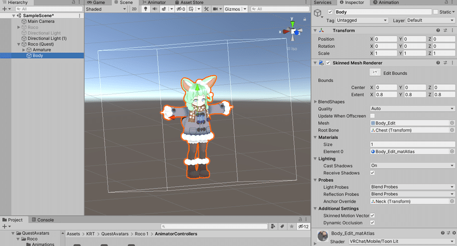Disable the Skinned Mesh Renderer component checkbox
457x246 pixels.
[328, 63]
